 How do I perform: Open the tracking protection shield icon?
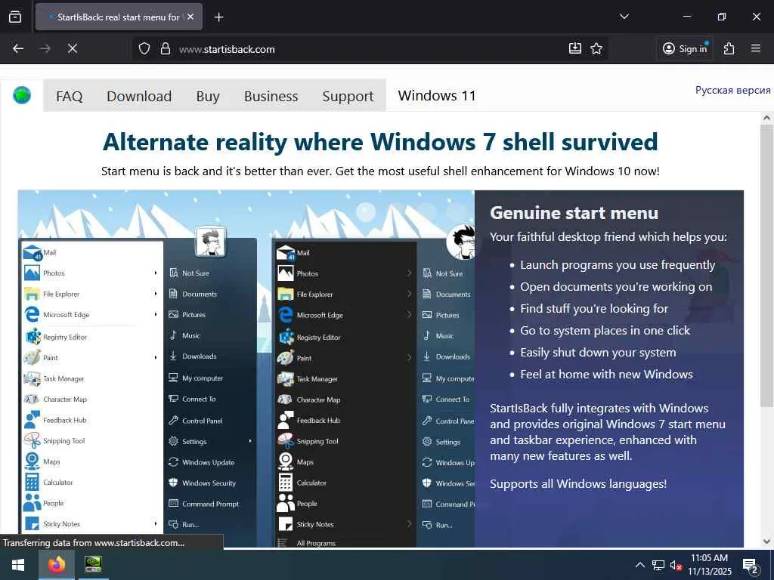[x=144, y=48]
